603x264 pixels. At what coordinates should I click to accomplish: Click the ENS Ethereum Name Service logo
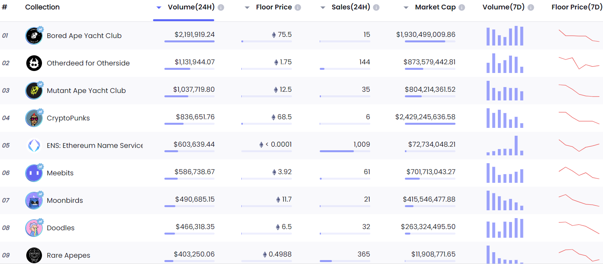pos(34,146)
